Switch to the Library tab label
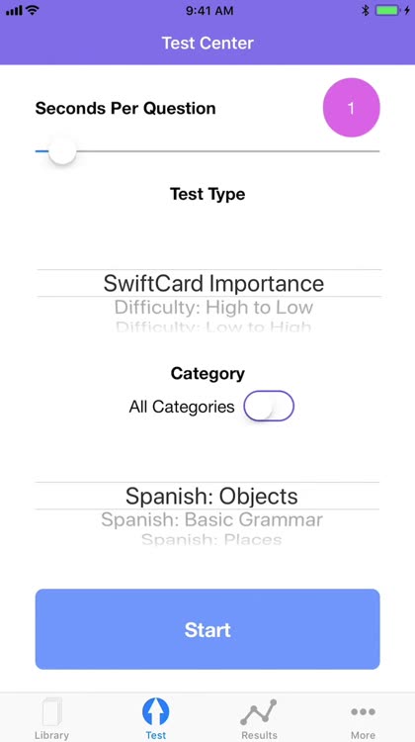This screenshot has width=415, height=742. (x=52, y=735)
